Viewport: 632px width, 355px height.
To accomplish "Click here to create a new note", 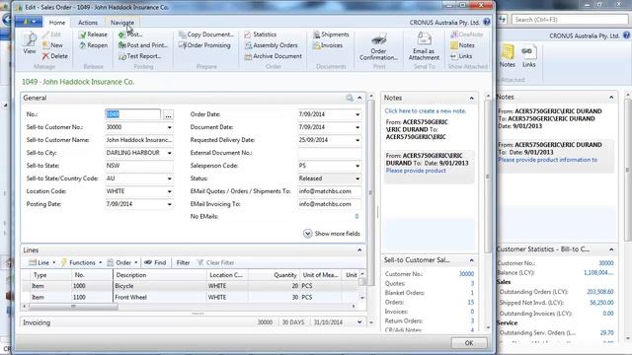I will coord(426,110).
